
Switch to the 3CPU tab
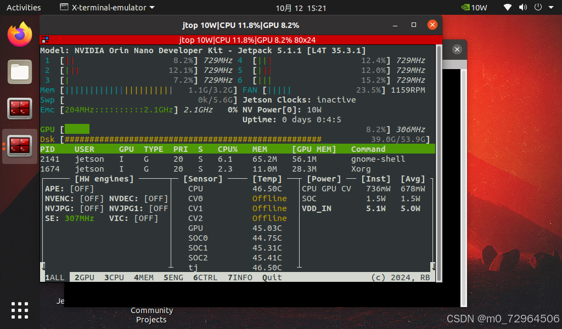pos(114,277)
